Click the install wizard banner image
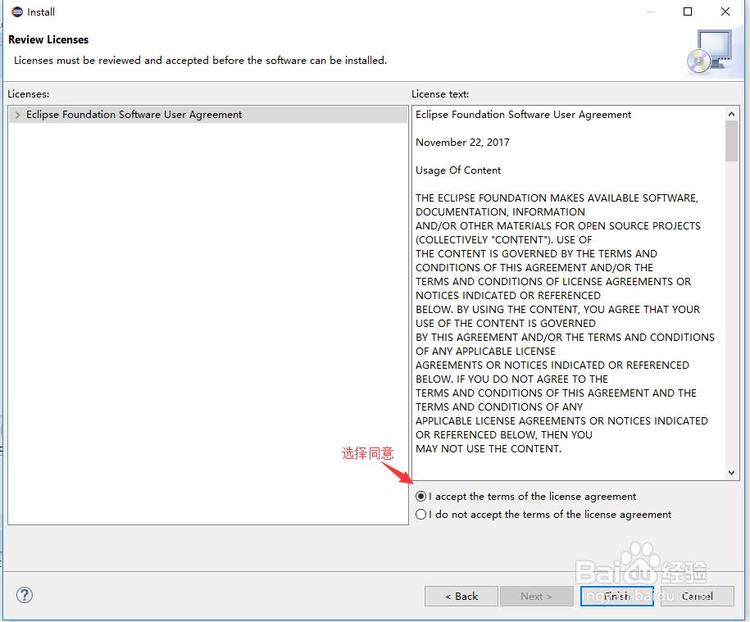Viewport: 750px width, 622px height. [x=710, y=52]
